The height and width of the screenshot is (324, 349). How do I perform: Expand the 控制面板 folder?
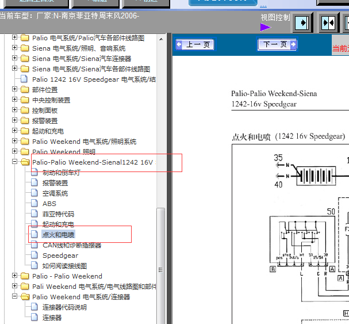[14, 110]
